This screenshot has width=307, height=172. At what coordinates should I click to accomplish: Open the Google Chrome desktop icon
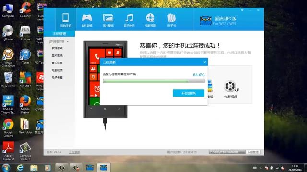(x=8, y=128)
